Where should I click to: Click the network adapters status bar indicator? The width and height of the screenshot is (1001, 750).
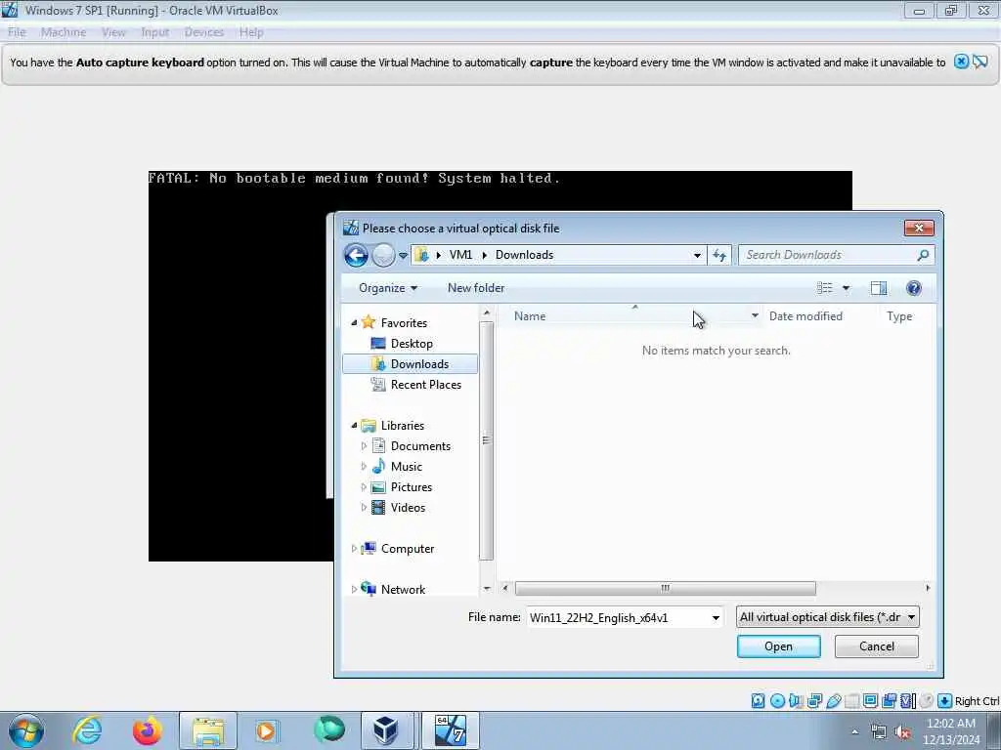(x=814, y=701)
